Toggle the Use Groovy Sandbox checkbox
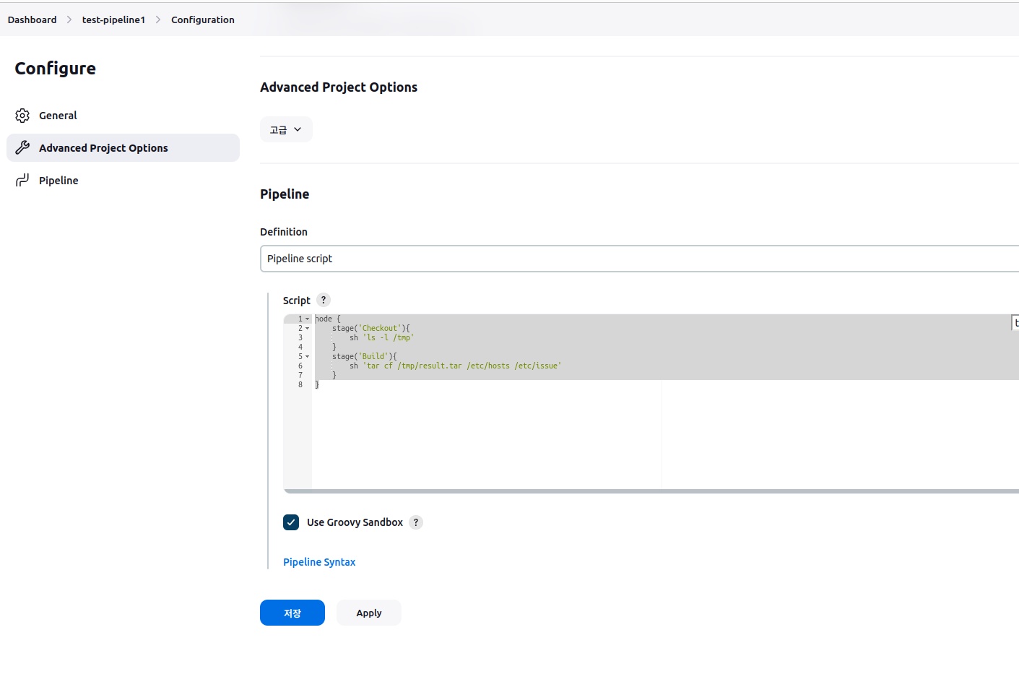Screen dimensions: 1019x682 [291, 522]
